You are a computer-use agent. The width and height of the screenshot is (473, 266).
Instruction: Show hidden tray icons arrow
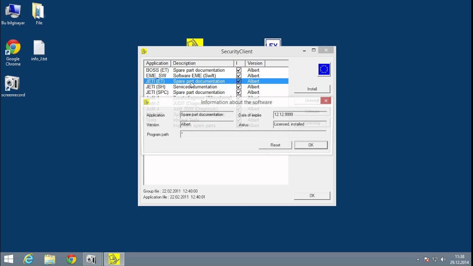(418, 259)
